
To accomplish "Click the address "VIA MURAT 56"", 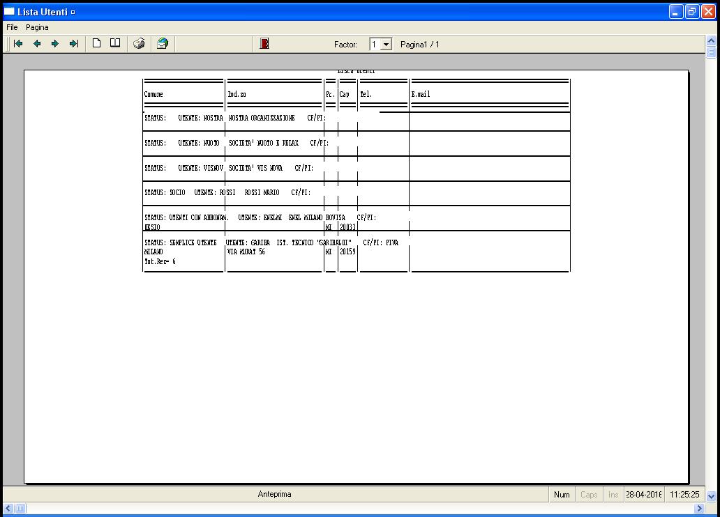I will point(246,252).
